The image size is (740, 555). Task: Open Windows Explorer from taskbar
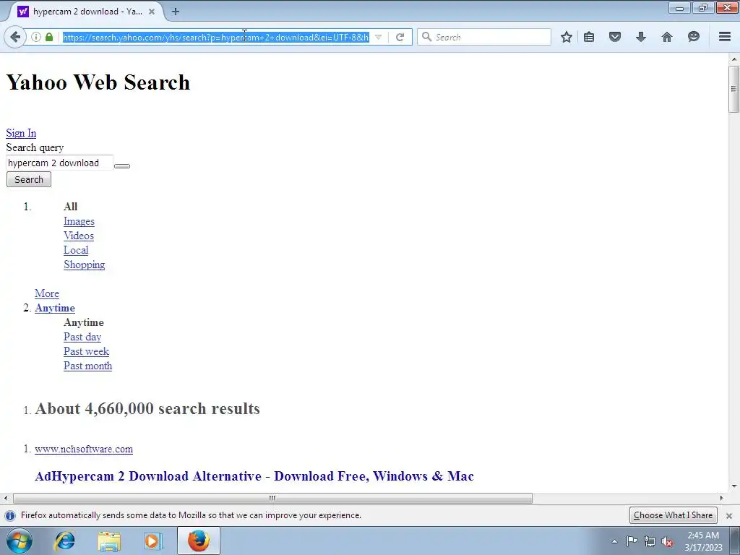tap(110, 541)
